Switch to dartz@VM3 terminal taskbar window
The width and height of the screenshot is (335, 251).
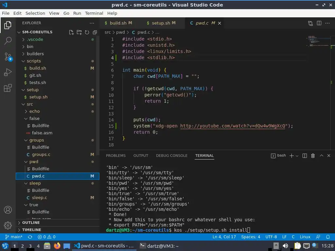[x=159, y=246]
